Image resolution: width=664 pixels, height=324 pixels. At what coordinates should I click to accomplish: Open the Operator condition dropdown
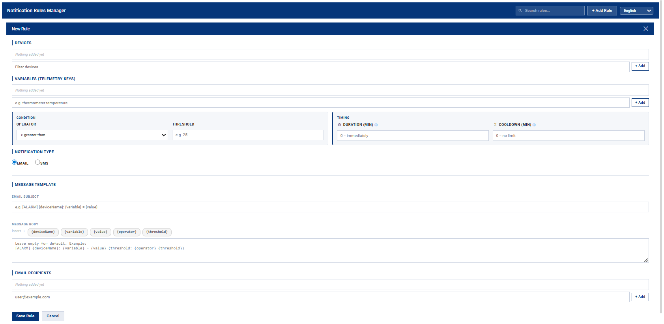click(92, 135)
